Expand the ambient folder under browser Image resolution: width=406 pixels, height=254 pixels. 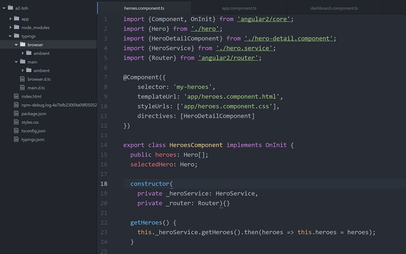click(22, 53)
